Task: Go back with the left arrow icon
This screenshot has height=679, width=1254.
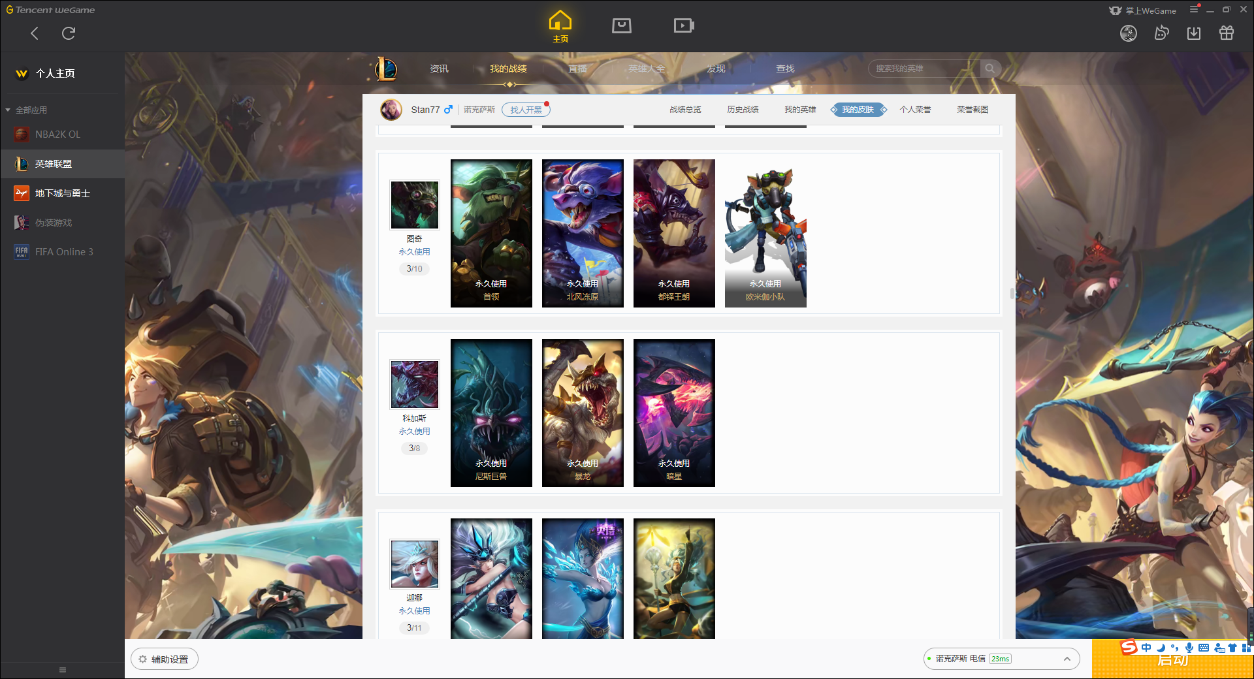Action: [35, 33]
